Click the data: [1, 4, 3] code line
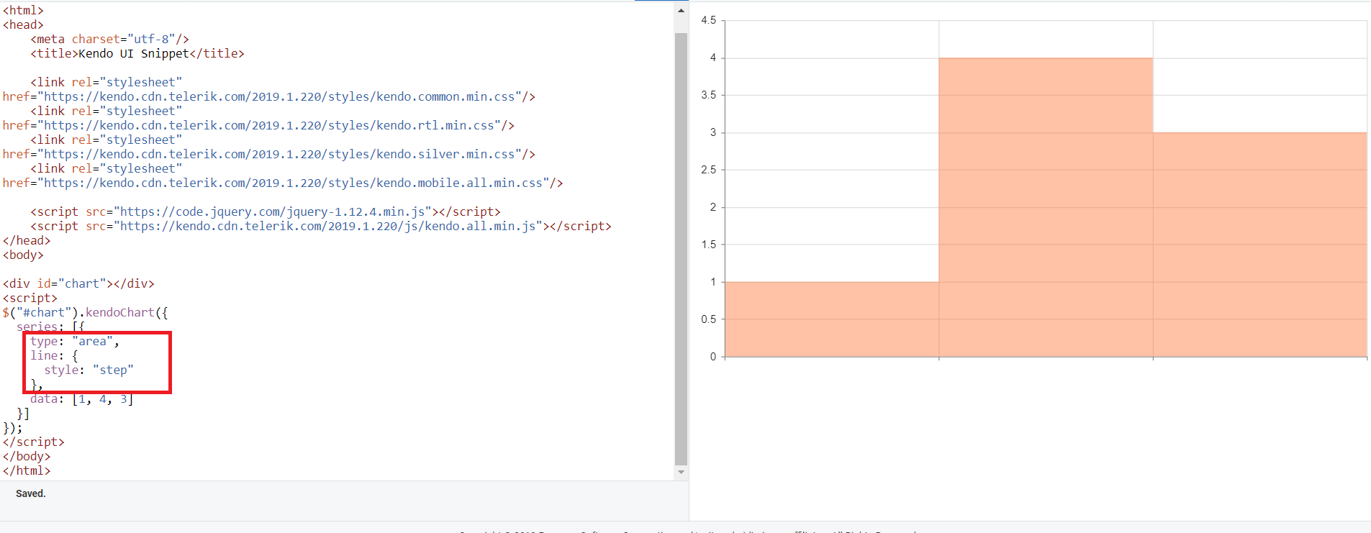1371x533 pixels. click(81, 399)
